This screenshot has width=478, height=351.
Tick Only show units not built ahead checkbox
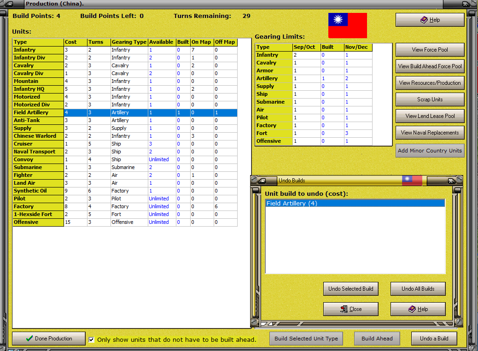[91, 339]
